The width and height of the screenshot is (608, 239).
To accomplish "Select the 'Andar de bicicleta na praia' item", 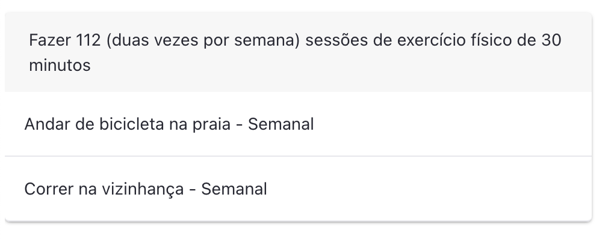I will 298,124.
